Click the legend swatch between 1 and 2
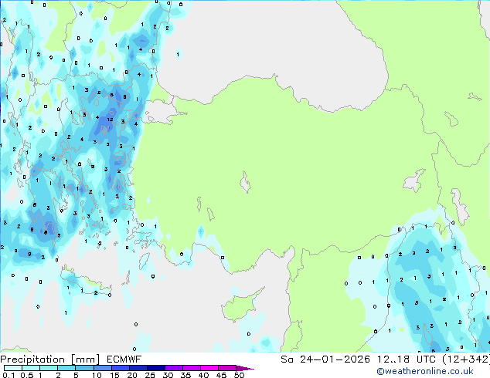This screenshot has height=378, width=490. point(49,368)
